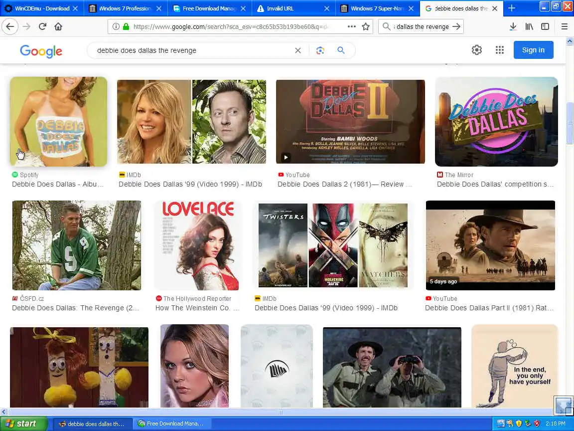Open the binoculars rangers thumbnail
This screenshot has height=431, width=574.
coord(392,367)
